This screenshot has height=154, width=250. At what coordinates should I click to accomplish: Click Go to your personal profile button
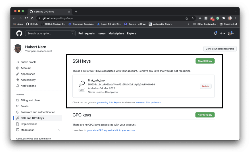point(220,49)
